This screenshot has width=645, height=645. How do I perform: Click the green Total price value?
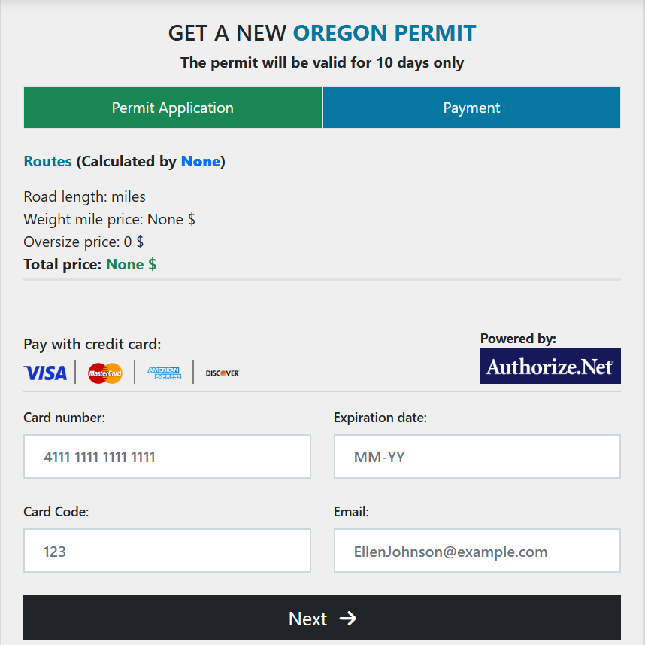tap(131, 264)
